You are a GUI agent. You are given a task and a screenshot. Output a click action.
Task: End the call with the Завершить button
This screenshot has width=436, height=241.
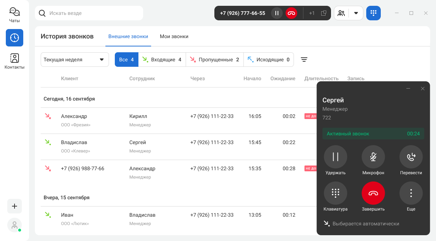tap(373, 193)
